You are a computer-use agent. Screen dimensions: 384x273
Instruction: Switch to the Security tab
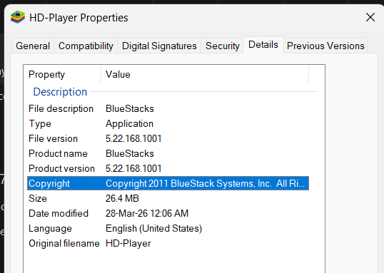[223, 46]
